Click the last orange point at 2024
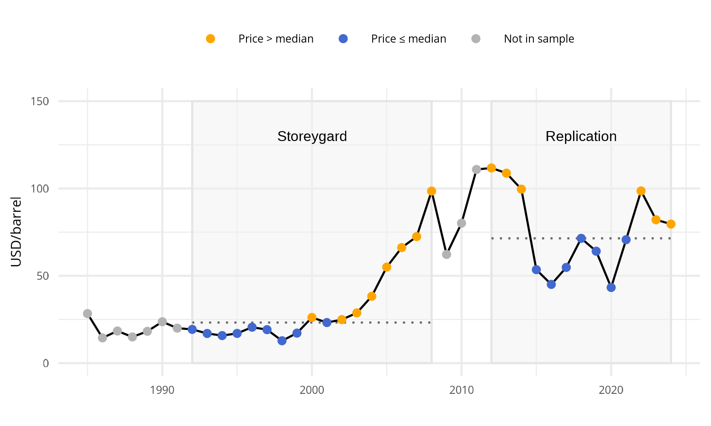Viewport: 711px width, 426px height. [x=671, y=224]
